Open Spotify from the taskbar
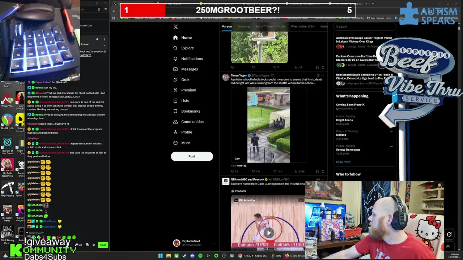The width and height of the screenshot is (463, 260). pyautogui.click(x=200, y=256)
